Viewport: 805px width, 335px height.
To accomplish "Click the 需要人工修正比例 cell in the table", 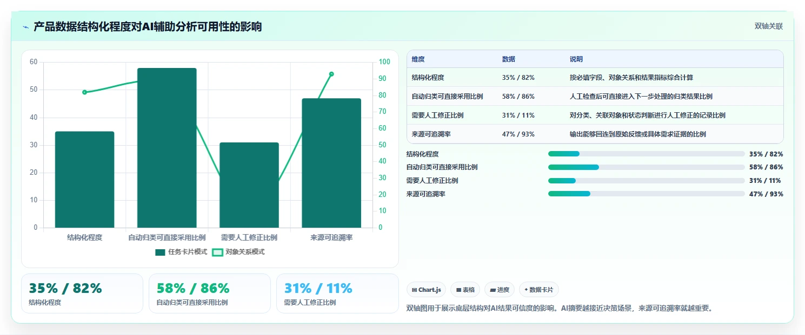I will coord(437,115).
